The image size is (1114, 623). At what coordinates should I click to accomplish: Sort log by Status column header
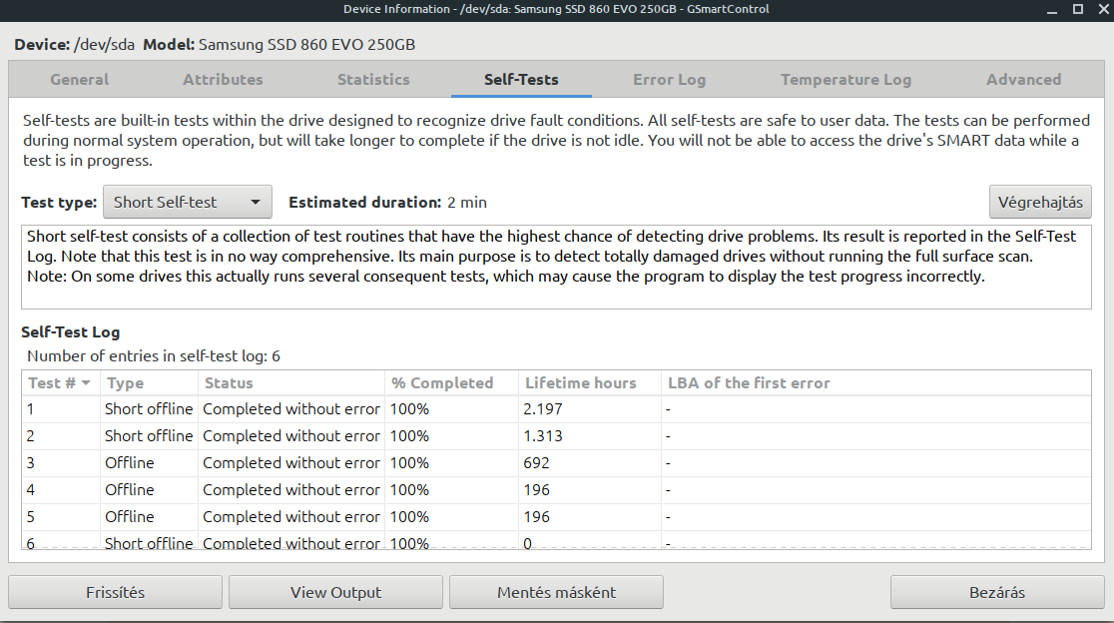click(229, 383)
